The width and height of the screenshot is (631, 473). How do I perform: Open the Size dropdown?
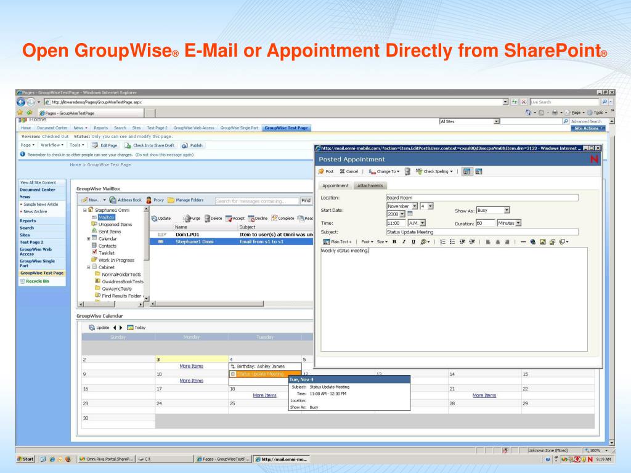point(382,241)
